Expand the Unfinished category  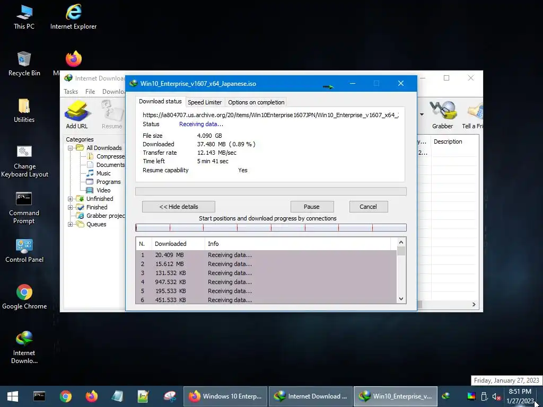pyautogui.click(x=70, y=199)
